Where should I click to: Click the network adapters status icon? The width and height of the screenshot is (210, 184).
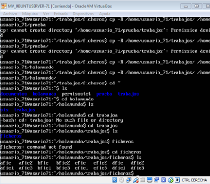(x=129, y=180)
